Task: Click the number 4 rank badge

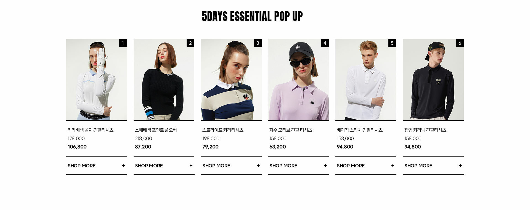Action: point(325,43)
